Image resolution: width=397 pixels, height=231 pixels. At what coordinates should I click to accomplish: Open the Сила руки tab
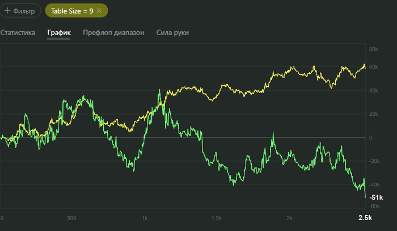tap(172, 32)
